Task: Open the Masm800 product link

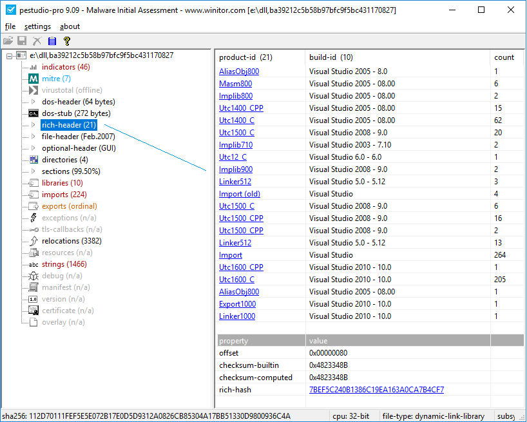Action: pyautogui.click(x=236, y=84)
